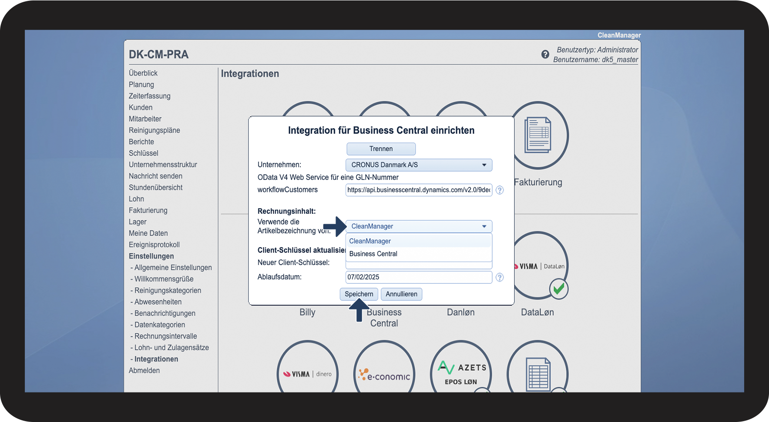Viewport: 769px width, 422px height.
Task: Open Kunden in the sidebar
Action: [x=141, y=107]
